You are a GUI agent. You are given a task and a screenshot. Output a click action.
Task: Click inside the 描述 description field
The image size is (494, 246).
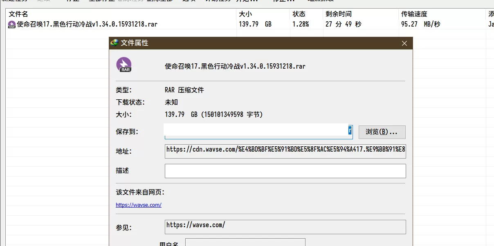pyautogui.click(x=285, y=170)
